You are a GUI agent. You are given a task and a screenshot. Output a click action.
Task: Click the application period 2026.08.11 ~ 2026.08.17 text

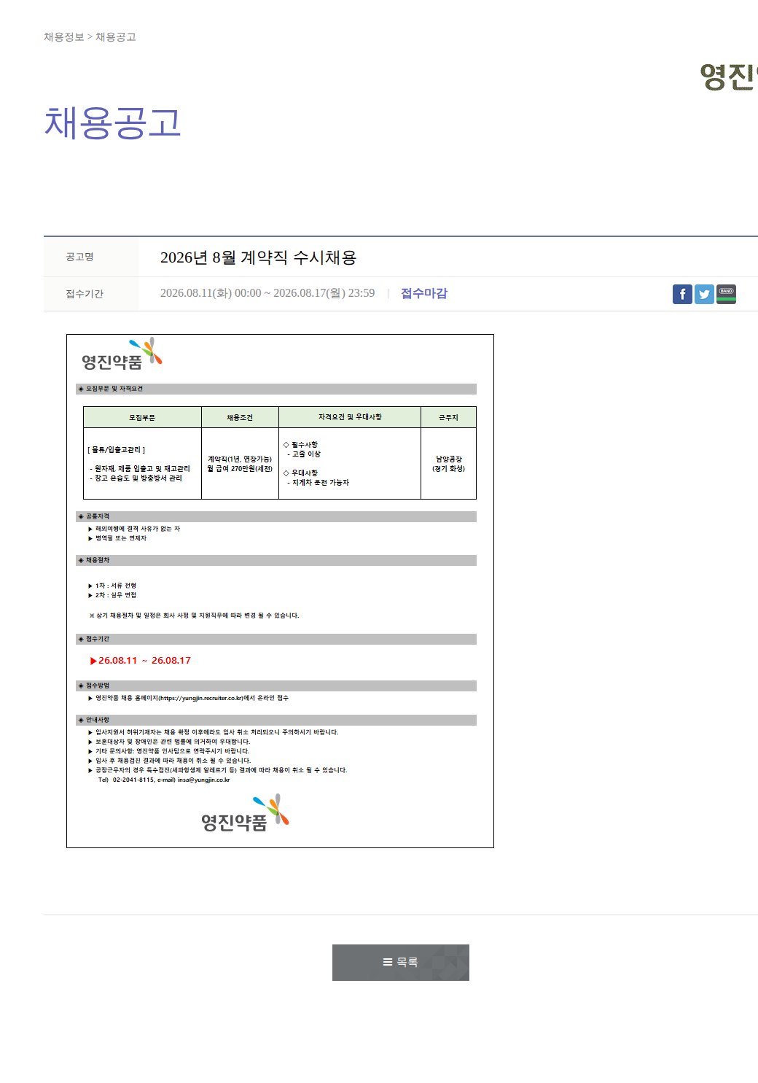[267, 293]
